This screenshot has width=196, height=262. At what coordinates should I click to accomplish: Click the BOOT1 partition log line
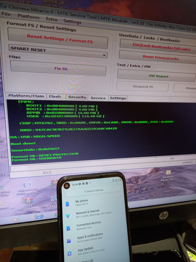[x=62, y=106]
